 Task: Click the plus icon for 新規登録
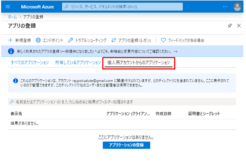(10, 40)
